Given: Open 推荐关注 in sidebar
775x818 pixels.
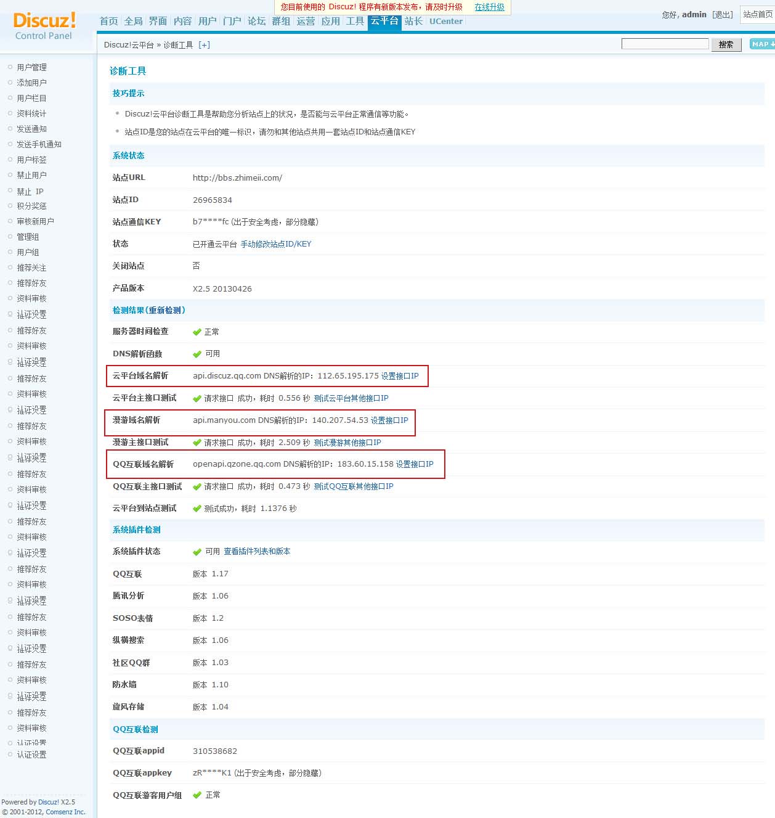Looking at the screenshot, I should click(x=32, y=268).
